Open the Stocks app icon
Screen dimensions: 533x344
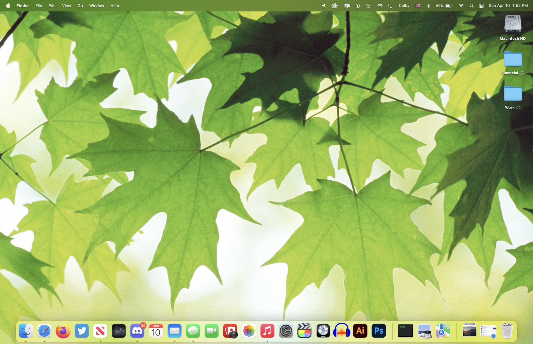(119, 331)
